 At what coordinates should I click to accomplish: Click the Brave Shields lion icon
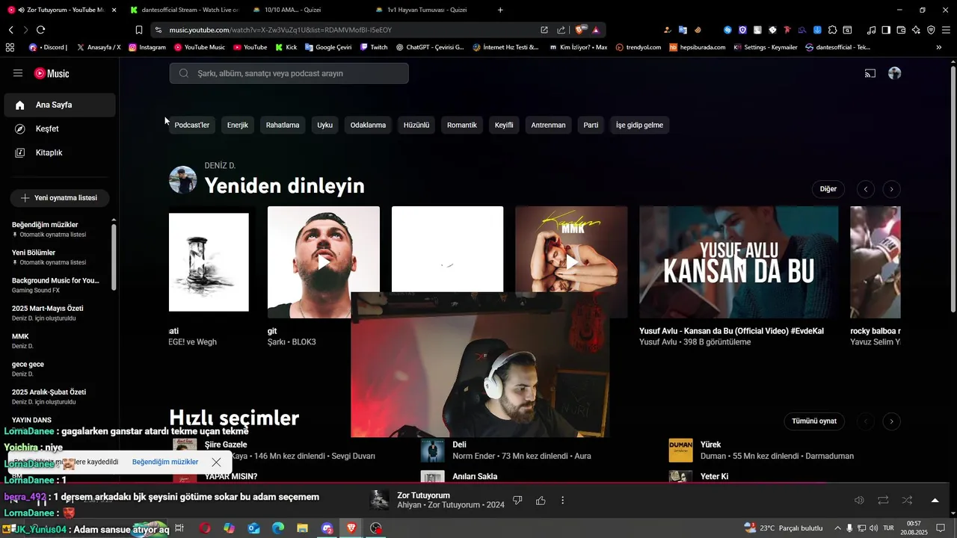tap(579, 30)
